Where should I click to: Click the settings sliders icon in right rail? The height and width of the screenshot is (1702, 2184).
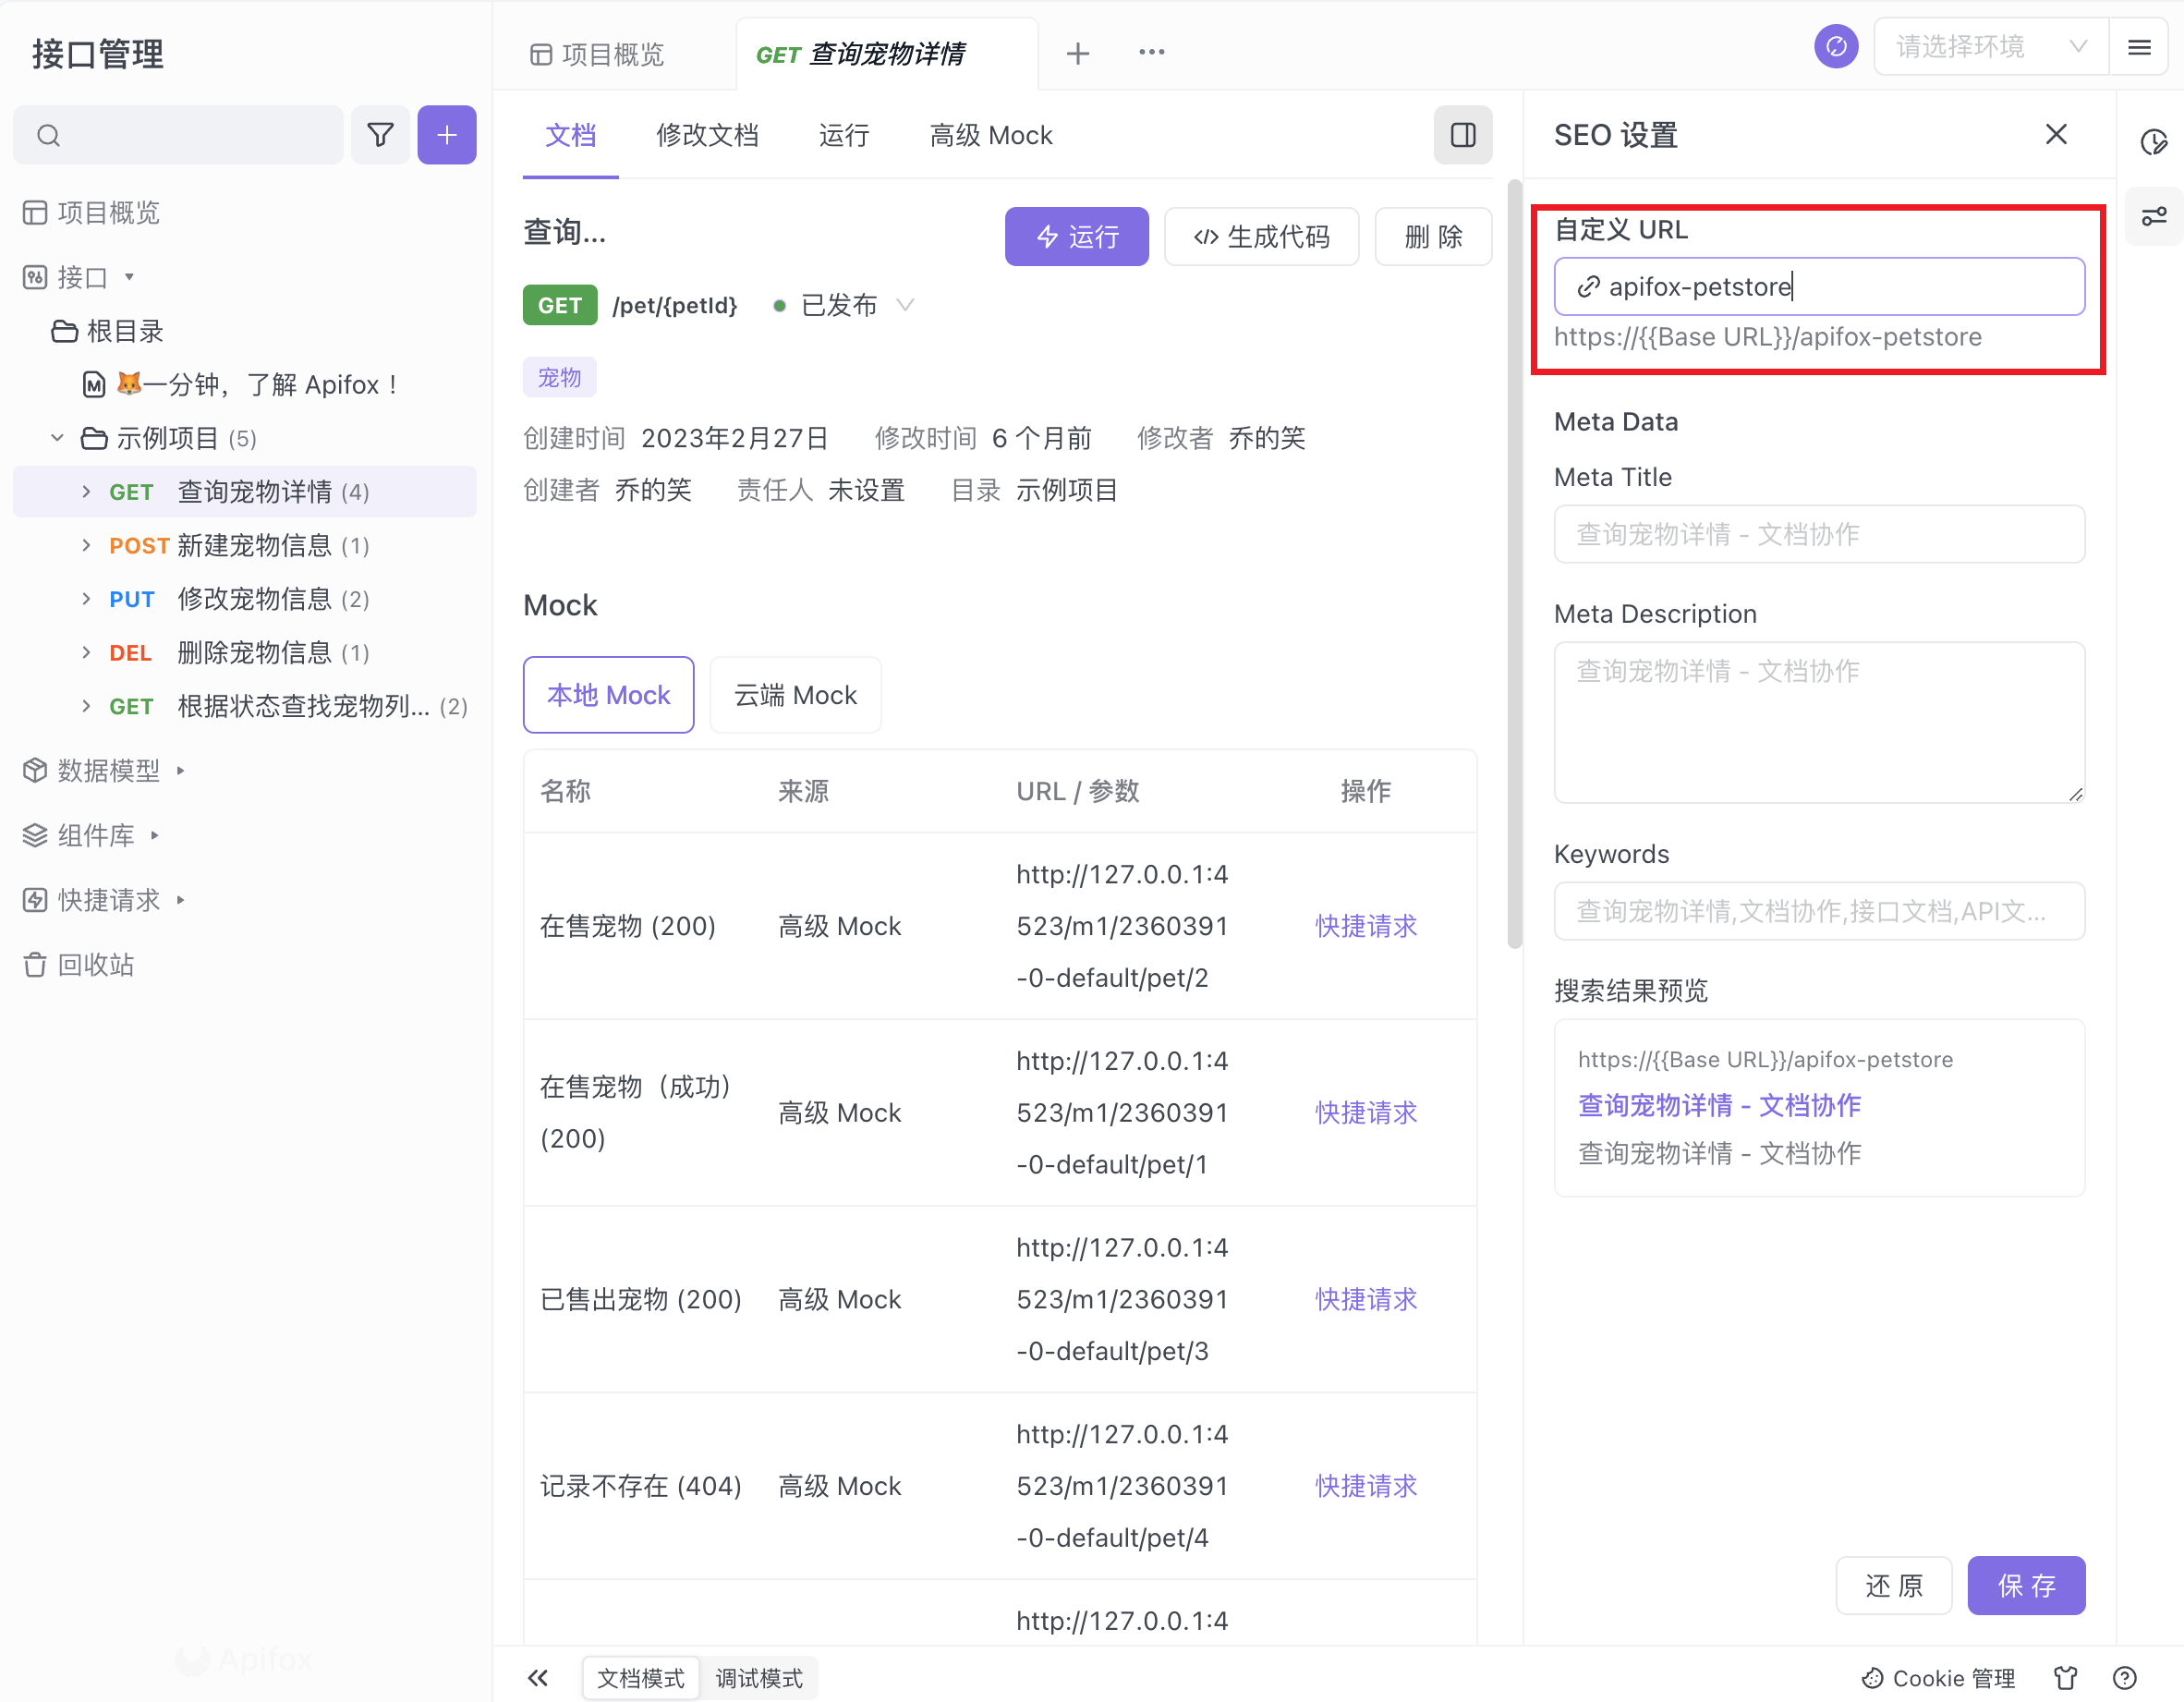tap(2153, 216)
